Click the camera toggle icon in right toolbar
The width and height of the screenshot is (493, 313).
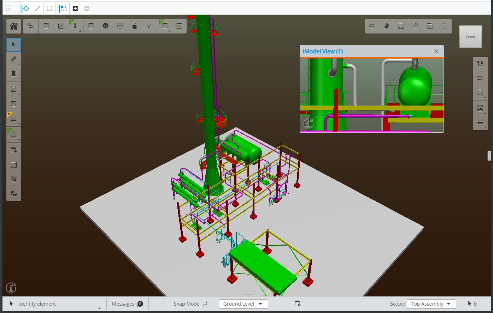(x=480, y=78)
